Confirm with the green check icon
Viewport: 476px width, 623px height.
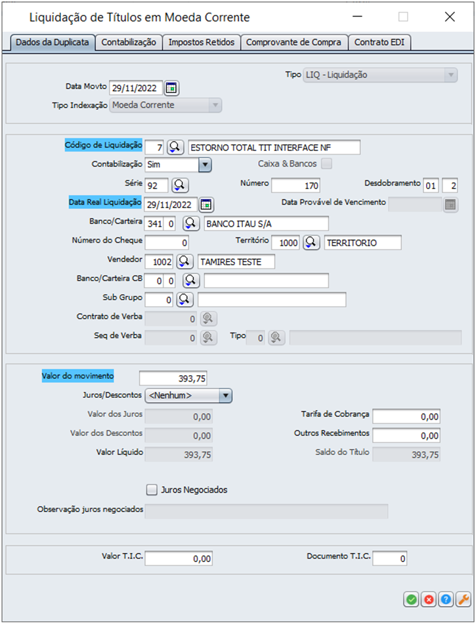[412, 599]
